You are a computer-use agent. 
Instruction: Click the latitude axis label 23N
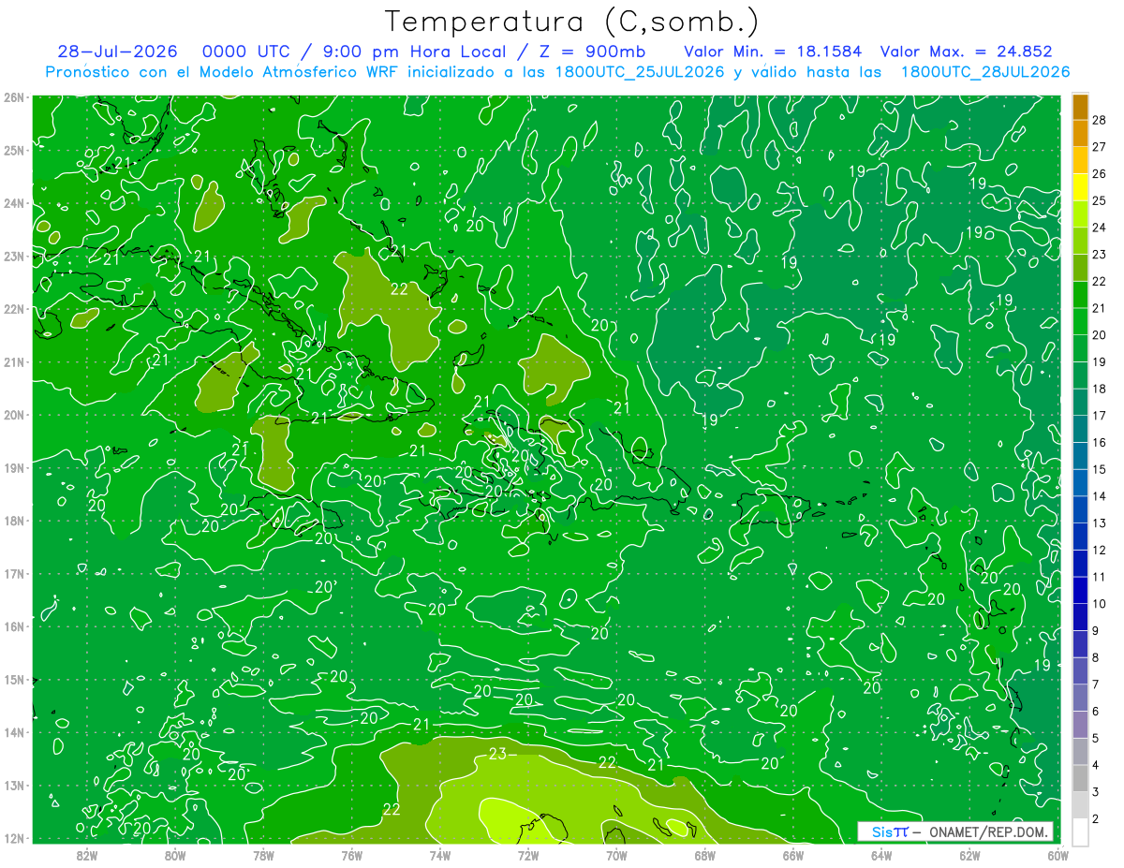click(x=14, y=256)
